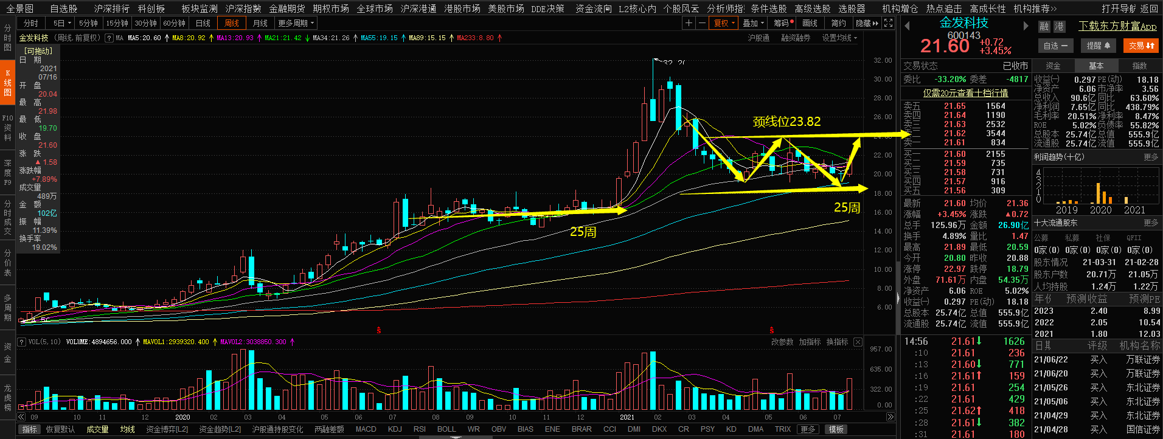Click the 交易 trade button

(1141, 46)
